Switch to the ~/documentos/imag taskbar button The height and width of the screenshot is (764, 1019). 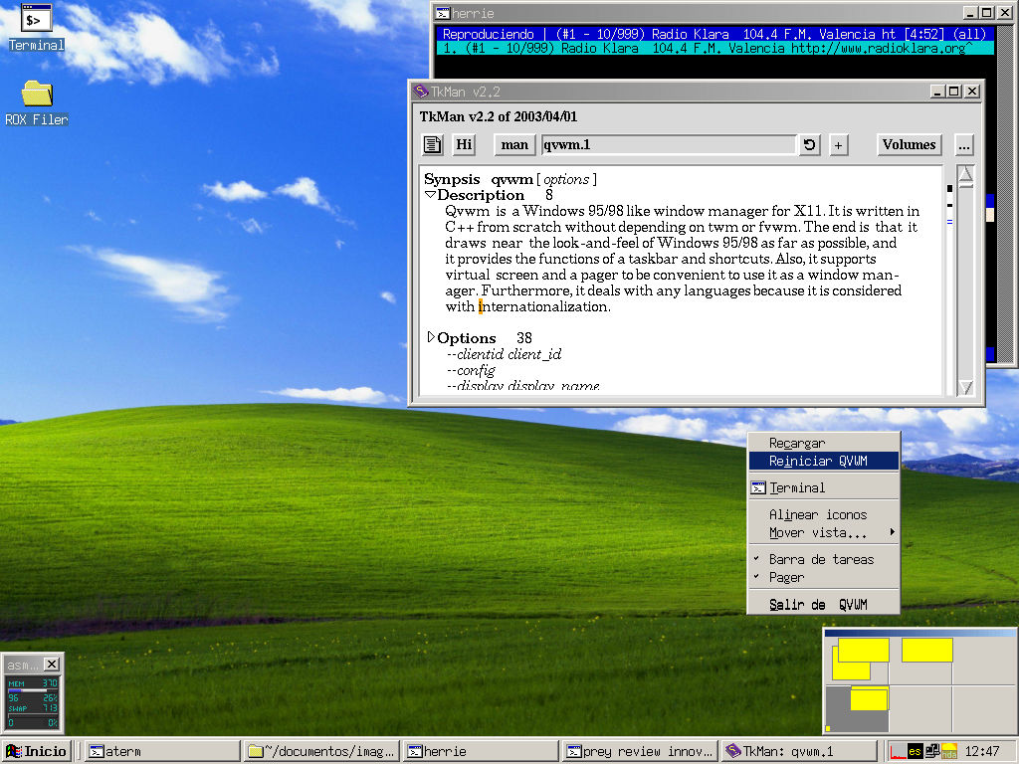pyautogui.click(x=321, y=752)
